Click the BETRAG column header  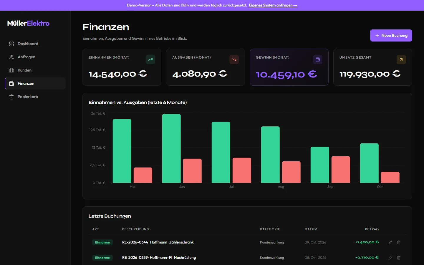click(x=372, y=229)
